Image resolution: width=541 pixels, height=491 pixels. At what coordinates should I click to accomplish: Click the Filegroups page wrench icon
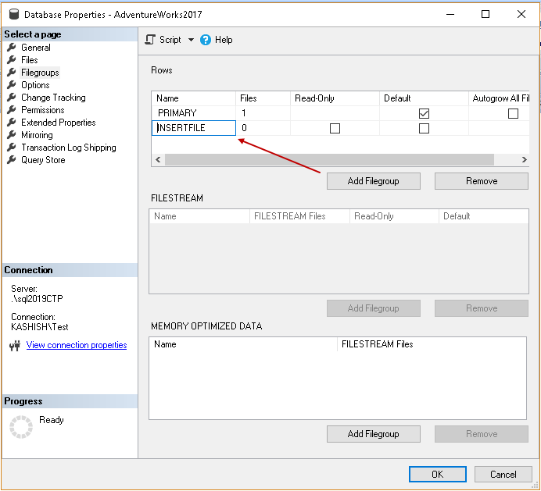(12, 73)
